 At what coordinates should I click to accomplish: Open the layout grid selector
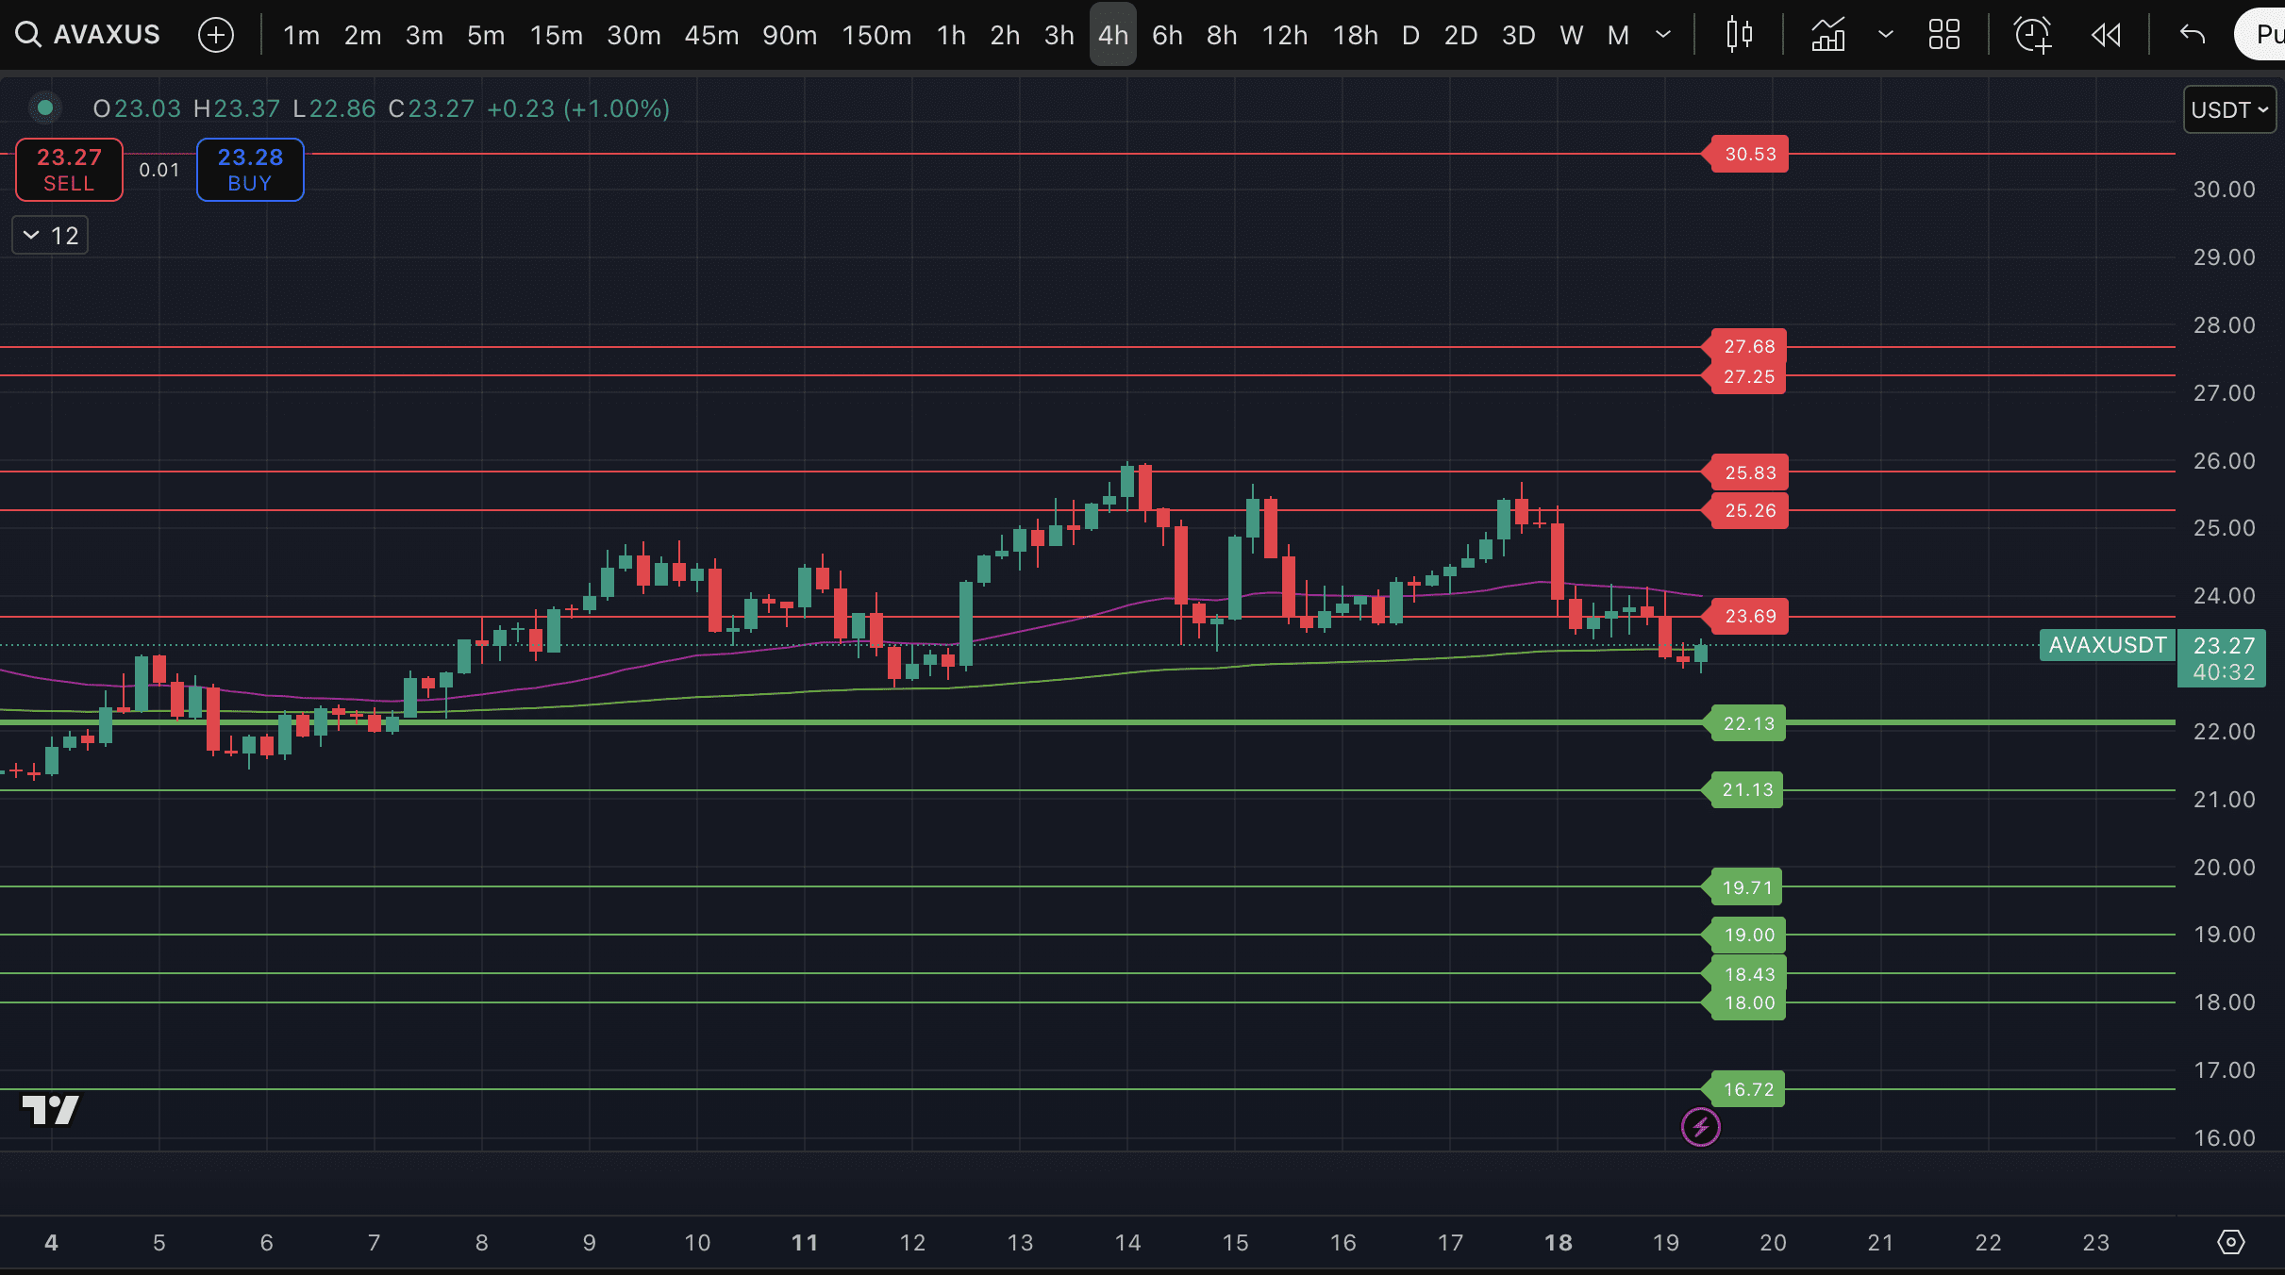(1944, 35)
